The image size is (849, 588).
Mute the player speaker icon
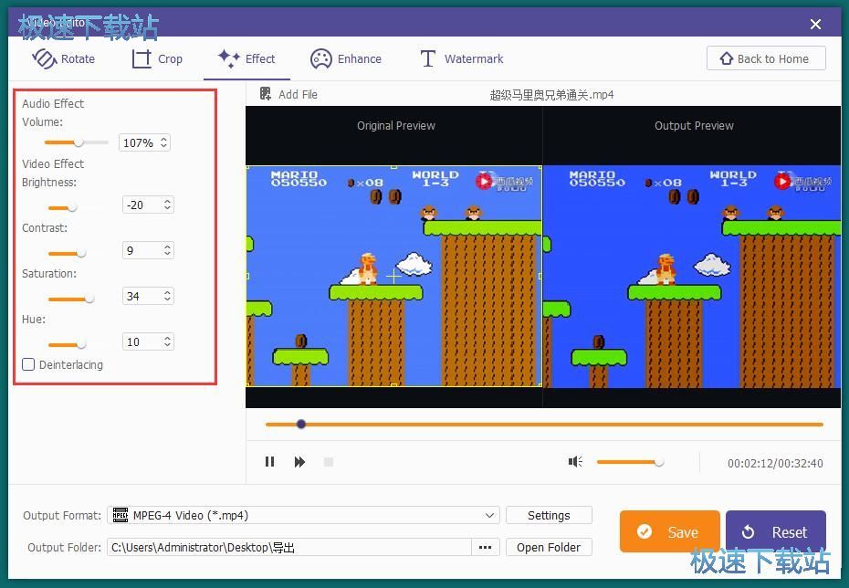coord(575,461)
